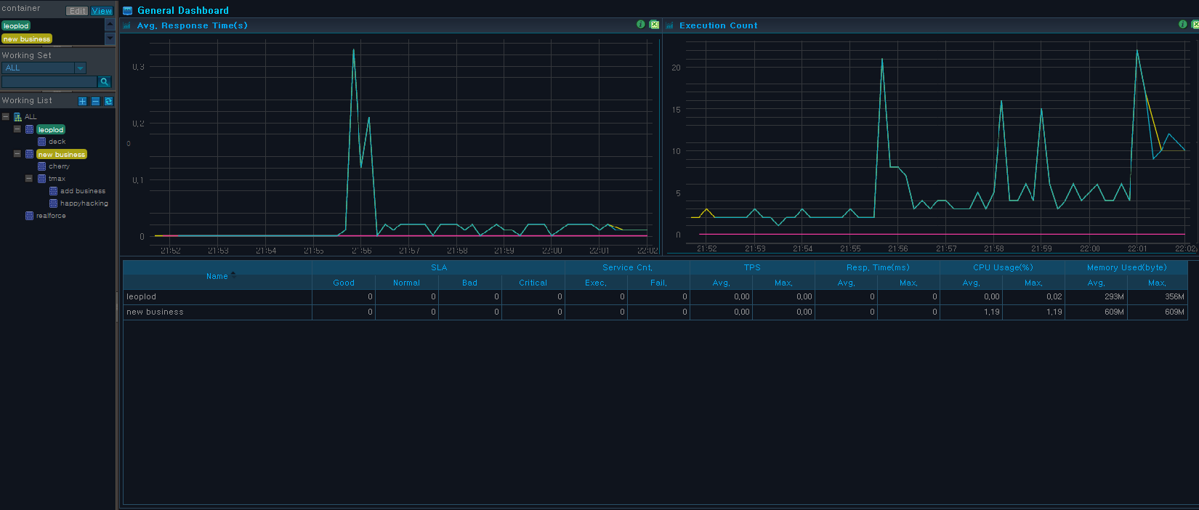The width and height of the screenshot is (1199, 510).
Task: Click the container View button
Action: (x=102, y=11)
